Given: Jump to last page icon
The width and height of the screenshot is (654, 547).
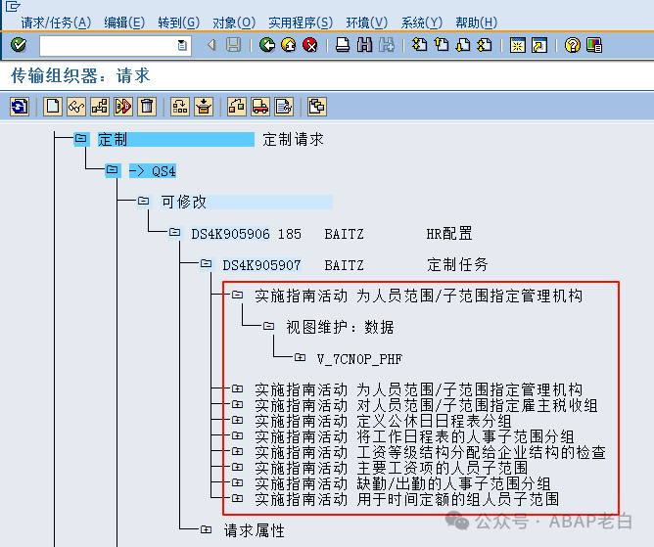Looking at the screenshot, I should click(x=485, y=45).
